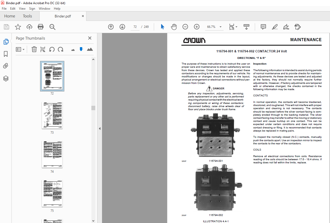
Task: Delete selected page with trash icon
Action: pos(34,49)
